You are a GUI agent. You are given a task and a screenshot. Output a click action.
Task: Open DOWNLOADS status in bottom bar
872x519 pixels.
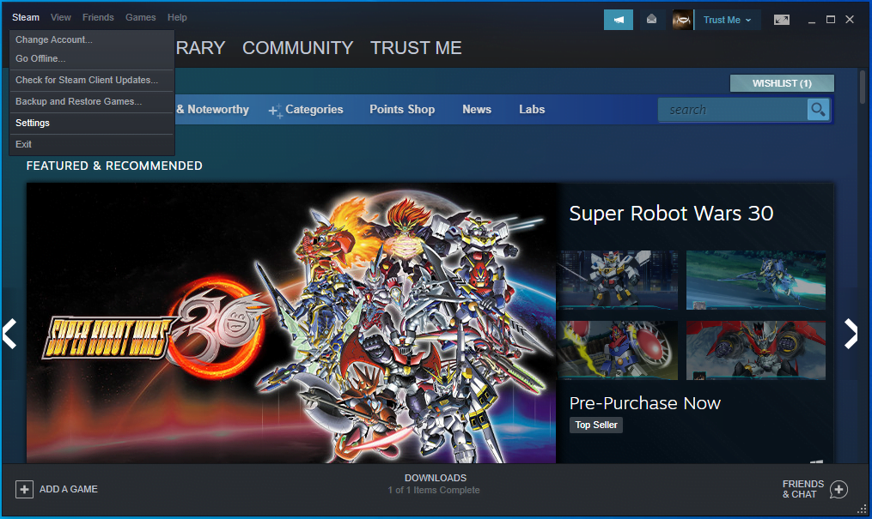436,478
